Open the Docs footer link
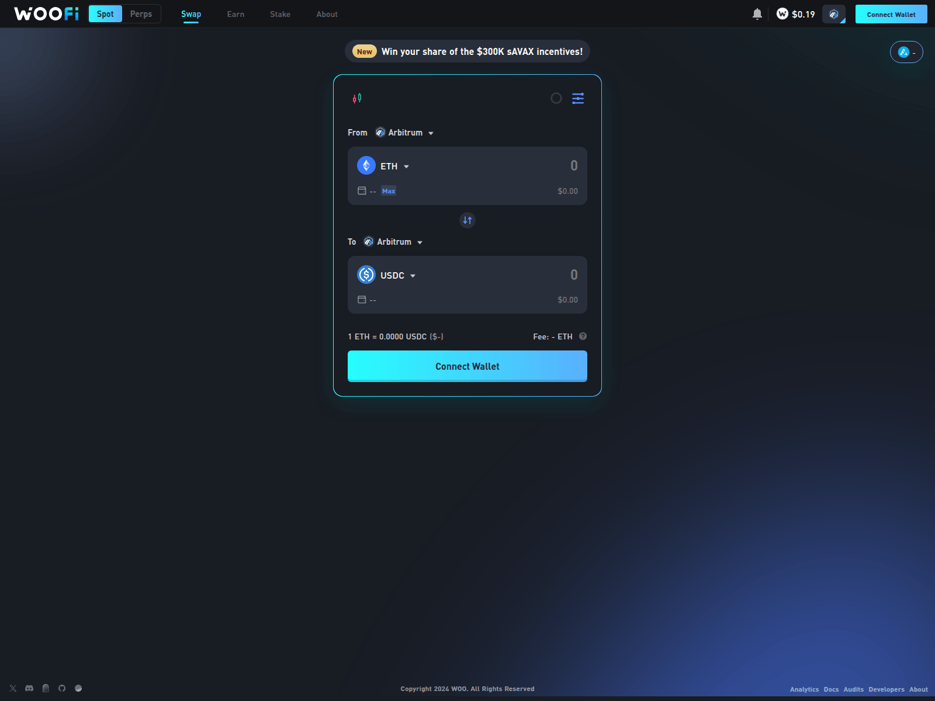 pyautogui.click(x=831, y=689)
